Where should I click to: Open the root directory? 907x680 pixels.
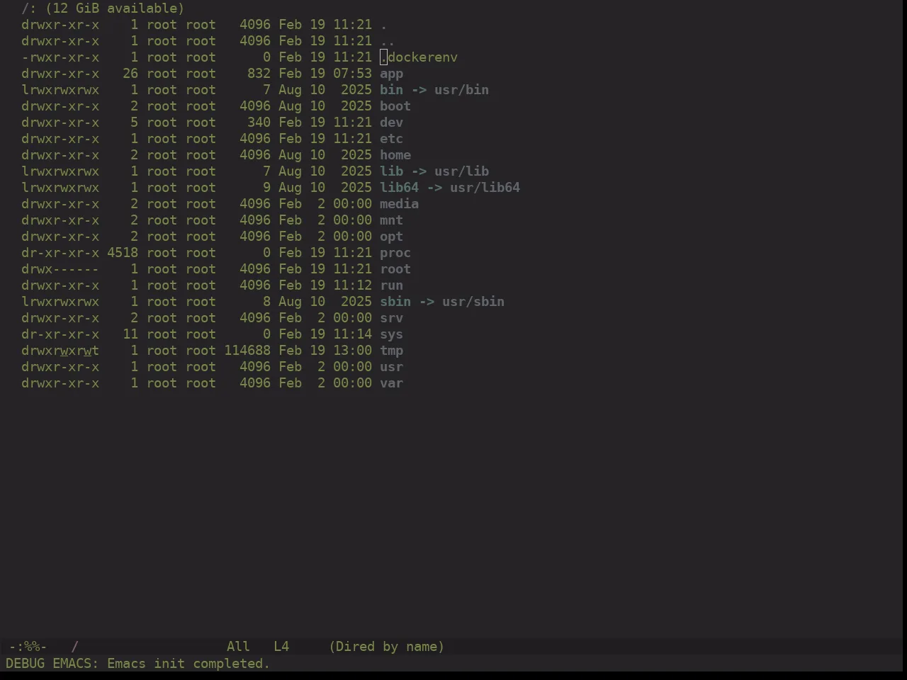[x=395, y=269]
